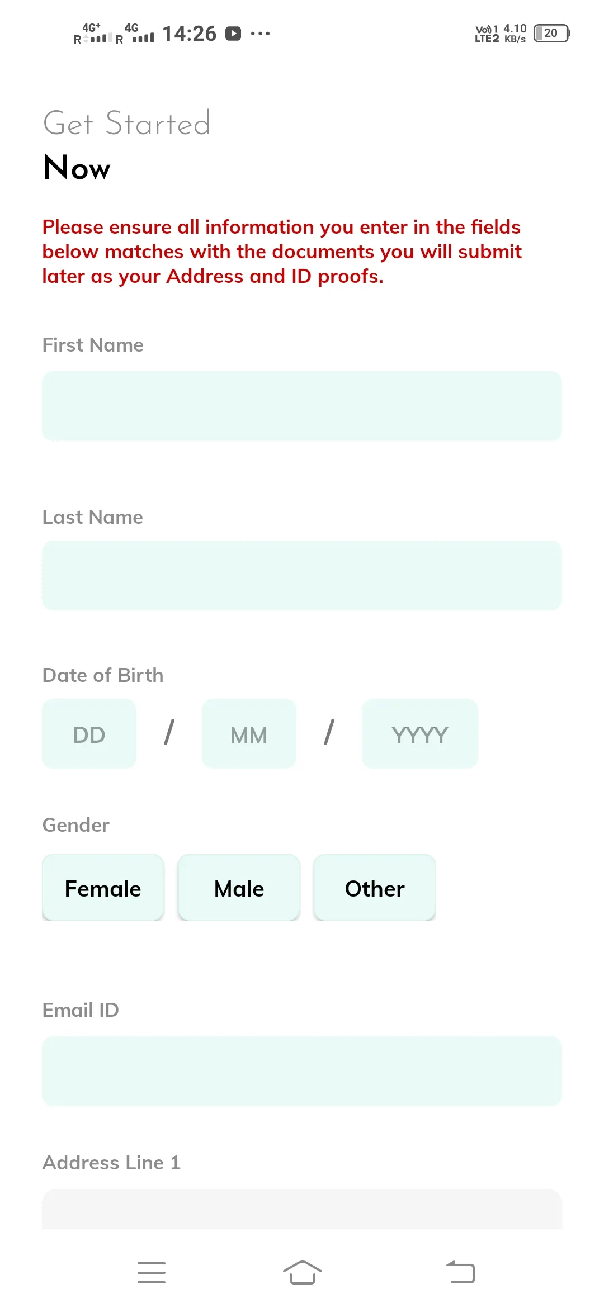Viewport: 604px width, 1308px height.
Task: Tap the Last Name input field
Action: (x=302, y=575)
